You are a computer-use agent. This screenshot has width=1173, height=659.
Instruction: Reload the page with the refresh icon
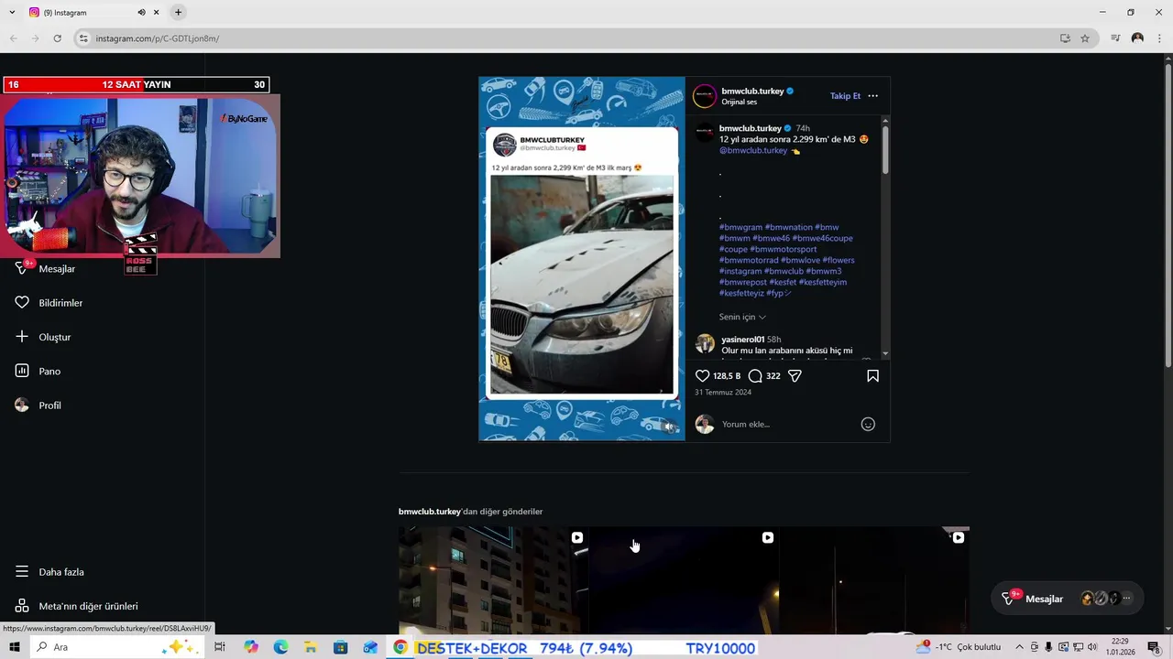point(57,38)
